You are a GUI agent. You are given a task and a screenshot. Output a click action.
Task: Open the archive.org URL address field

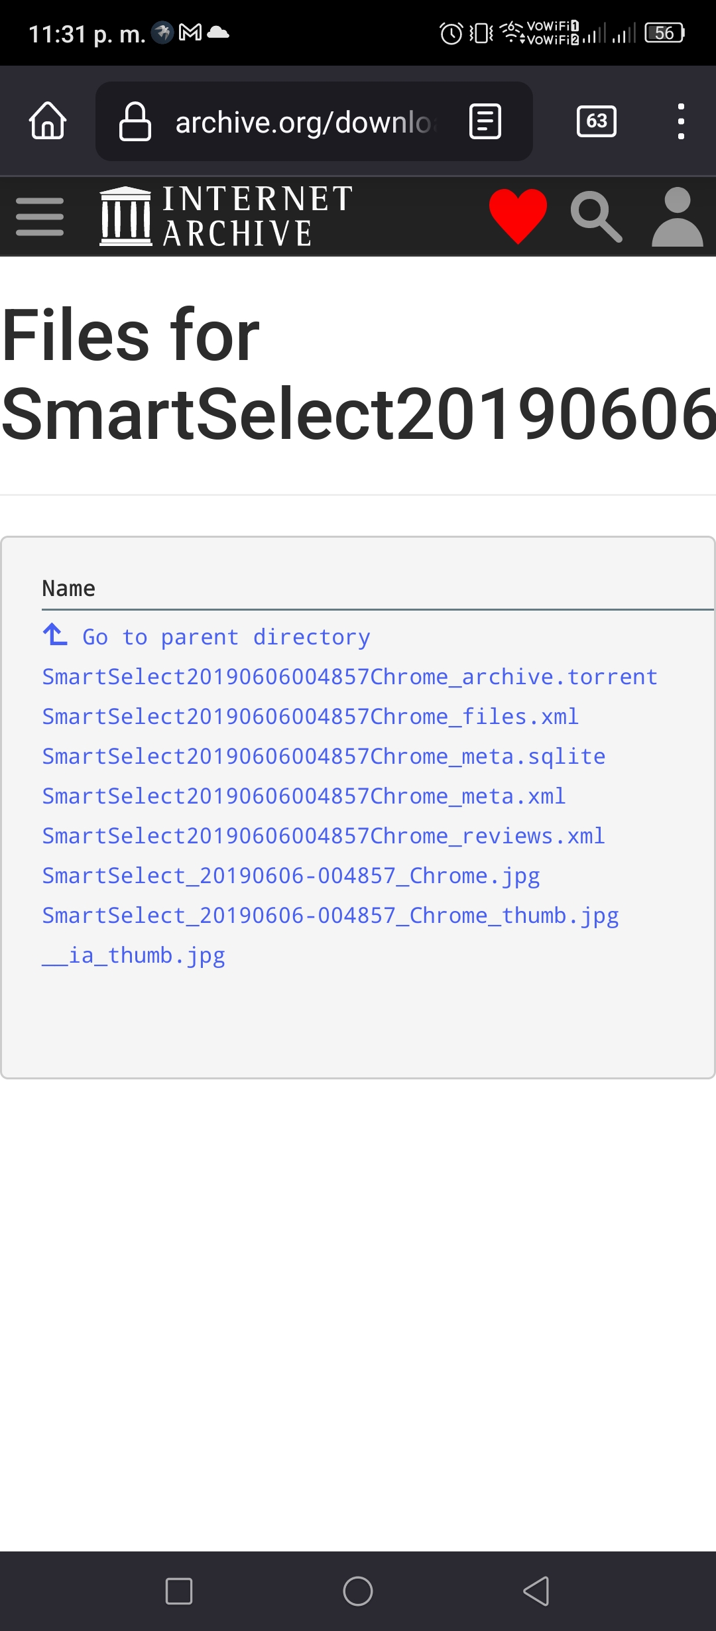(x=314, y=121)
